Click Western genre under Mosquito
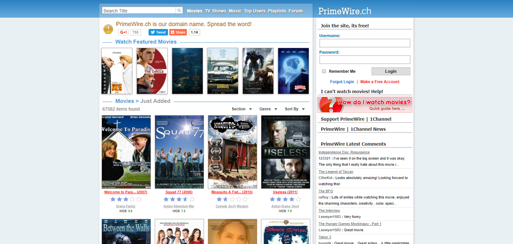 [243, 206]
